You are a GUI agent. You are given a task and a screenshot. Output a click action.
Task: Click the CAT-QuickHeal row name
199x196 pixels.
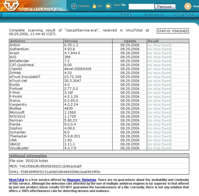click(x=22, y=65)
